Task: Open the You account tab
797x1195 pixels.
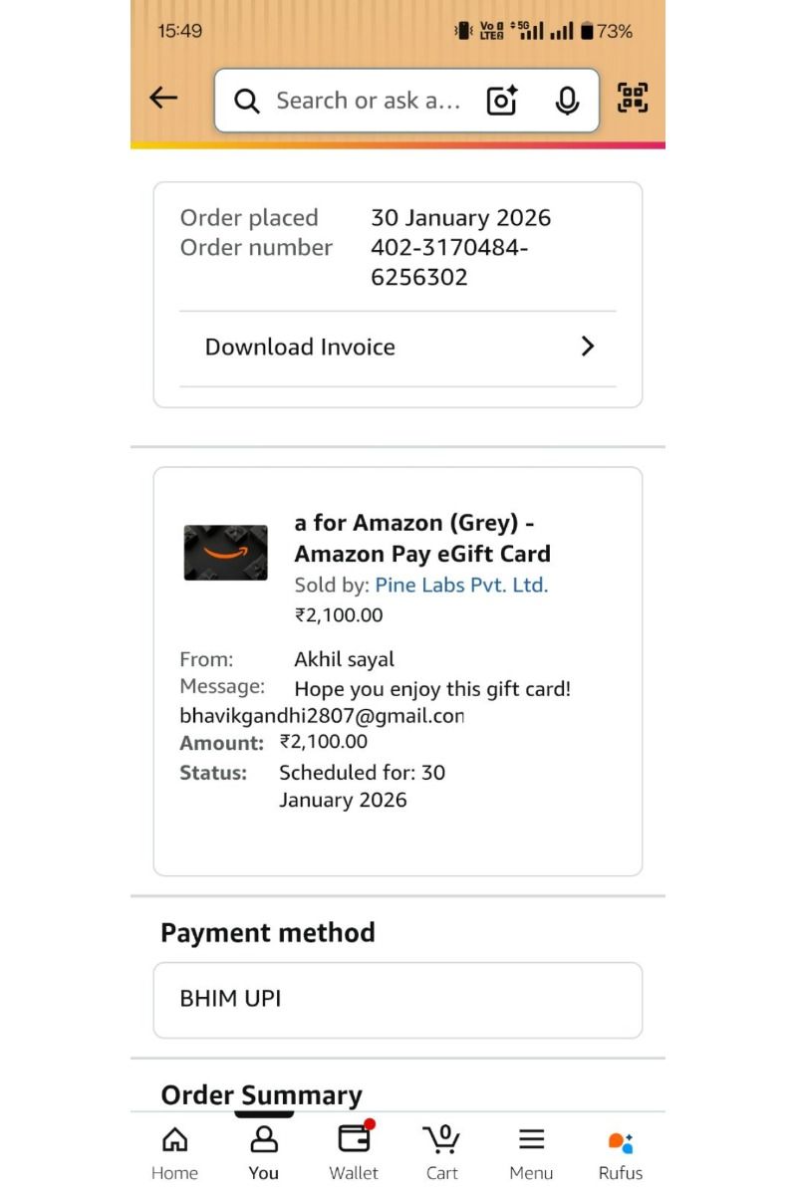Action: [264, 1151]
